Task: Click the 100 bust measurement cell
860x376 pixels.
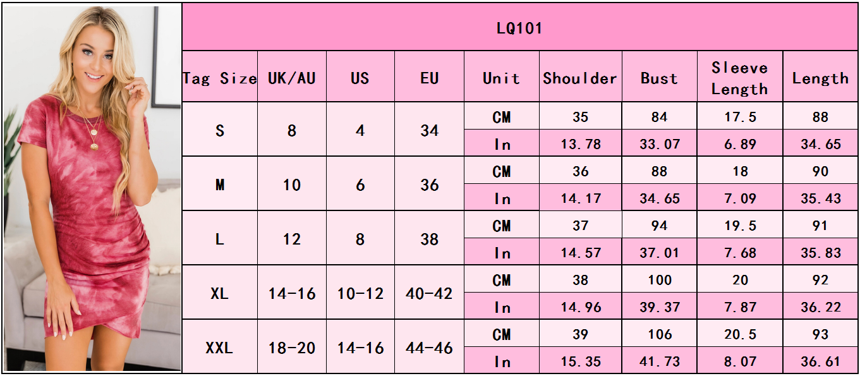Action: pos(659,280)
